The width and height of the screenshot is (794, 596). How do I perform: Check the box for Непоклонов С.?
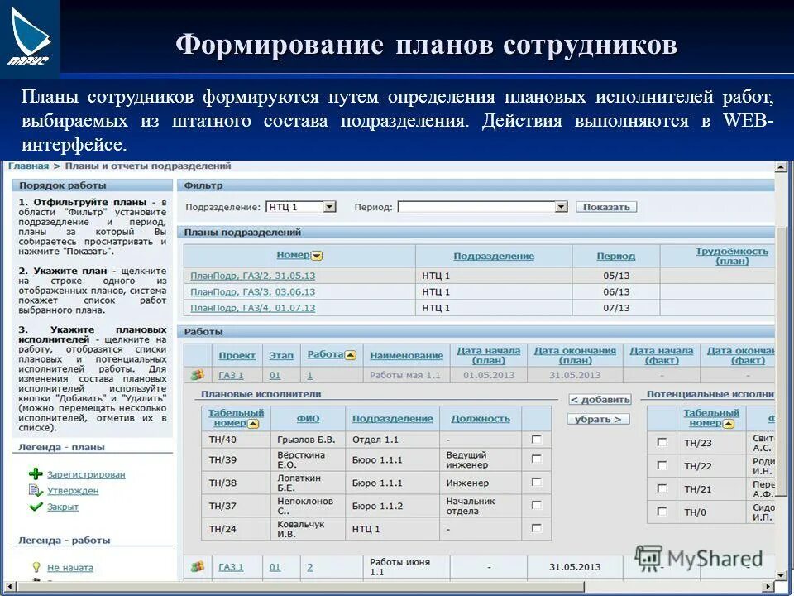(537, 505)
